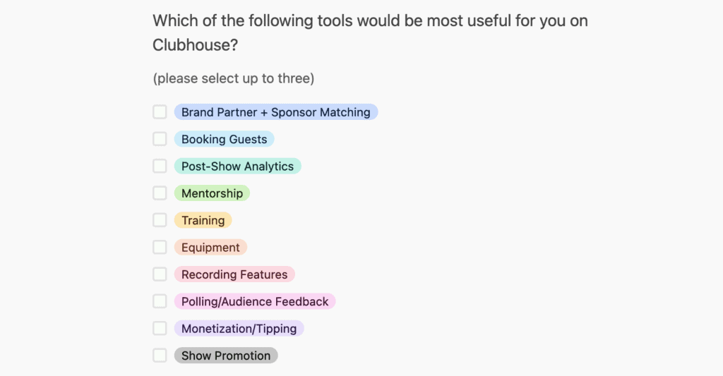Tick the Booking Guests checkbox
Screen dimensions: 723x376
tap(160, 139)
